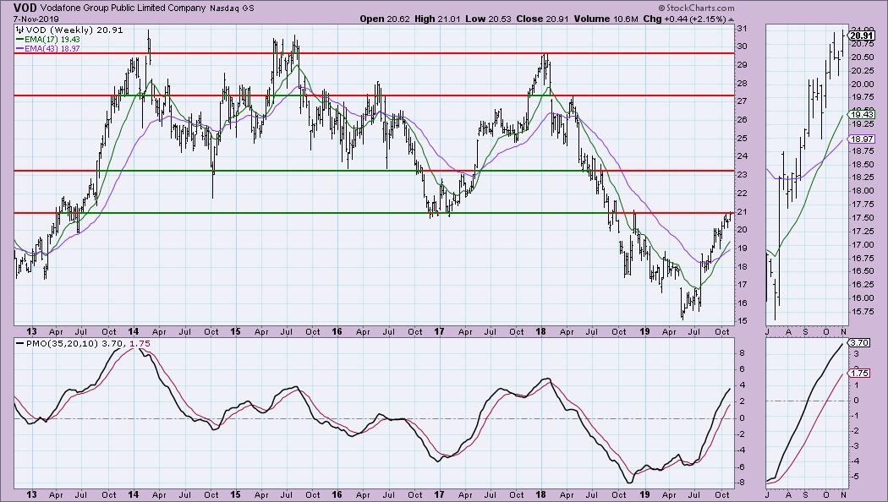This screenshot has height=502, width=888.
Task: Click the 18.25 label on the zoomed price axis
Action: coord(862,177)
